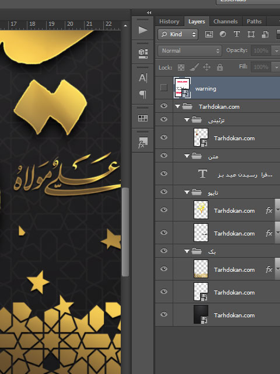This screenshot has height=374, width=280.
Task: Click the canvas vertical scrollbar thumb
Action: coord(125,232)
